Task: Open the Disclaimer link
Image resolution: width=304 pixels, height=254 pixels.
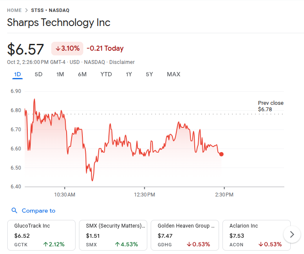Action: coord(122,62)
